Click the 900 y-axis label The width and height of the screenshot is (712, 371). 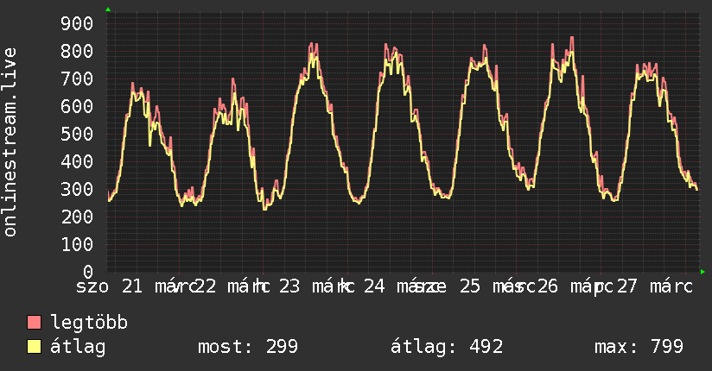tap(77, 23)
